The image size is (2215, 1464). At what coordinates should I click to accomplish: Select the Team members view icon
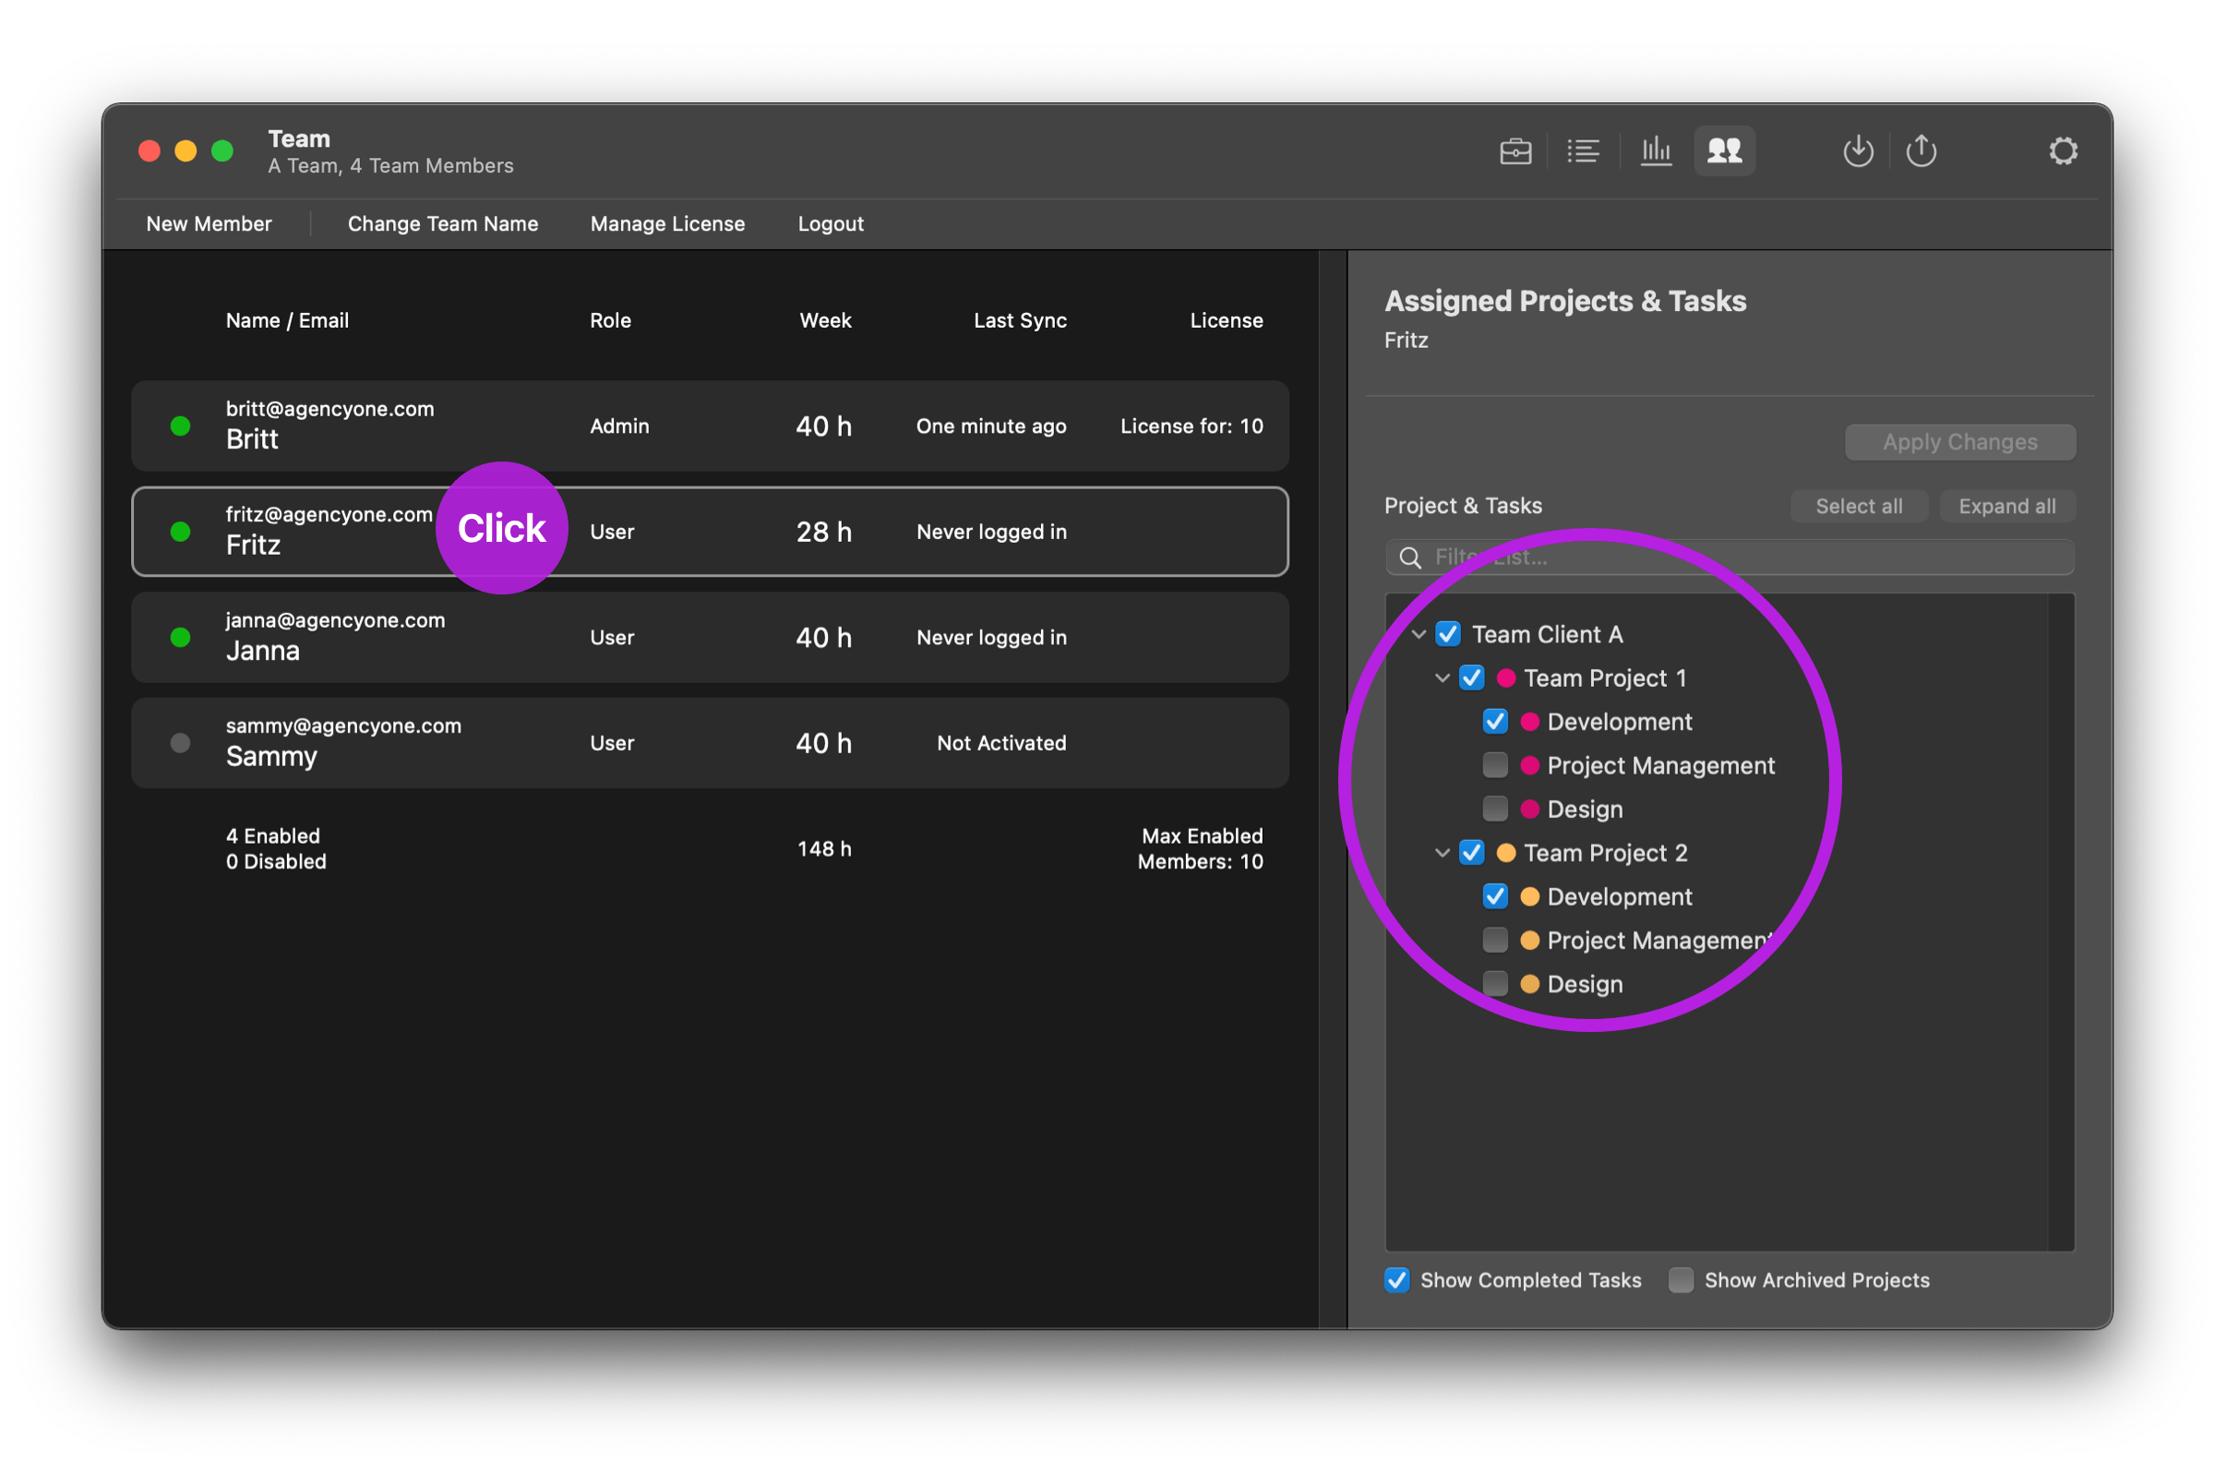1724,151
